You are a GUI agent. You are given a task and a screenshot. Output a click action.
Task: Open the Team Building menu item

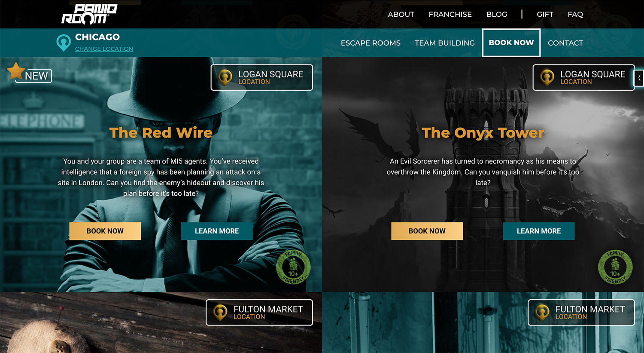[445, 43]
